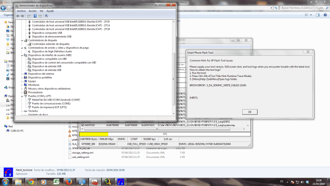The image size is (330, 186).
Task: Select Puerto de comunicaciones (COM1)
Action: tap(51, 104)
